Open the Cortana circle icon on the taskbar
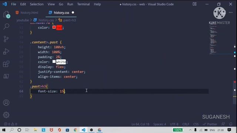This screenshot has height=133, width=237. (19, 130)
